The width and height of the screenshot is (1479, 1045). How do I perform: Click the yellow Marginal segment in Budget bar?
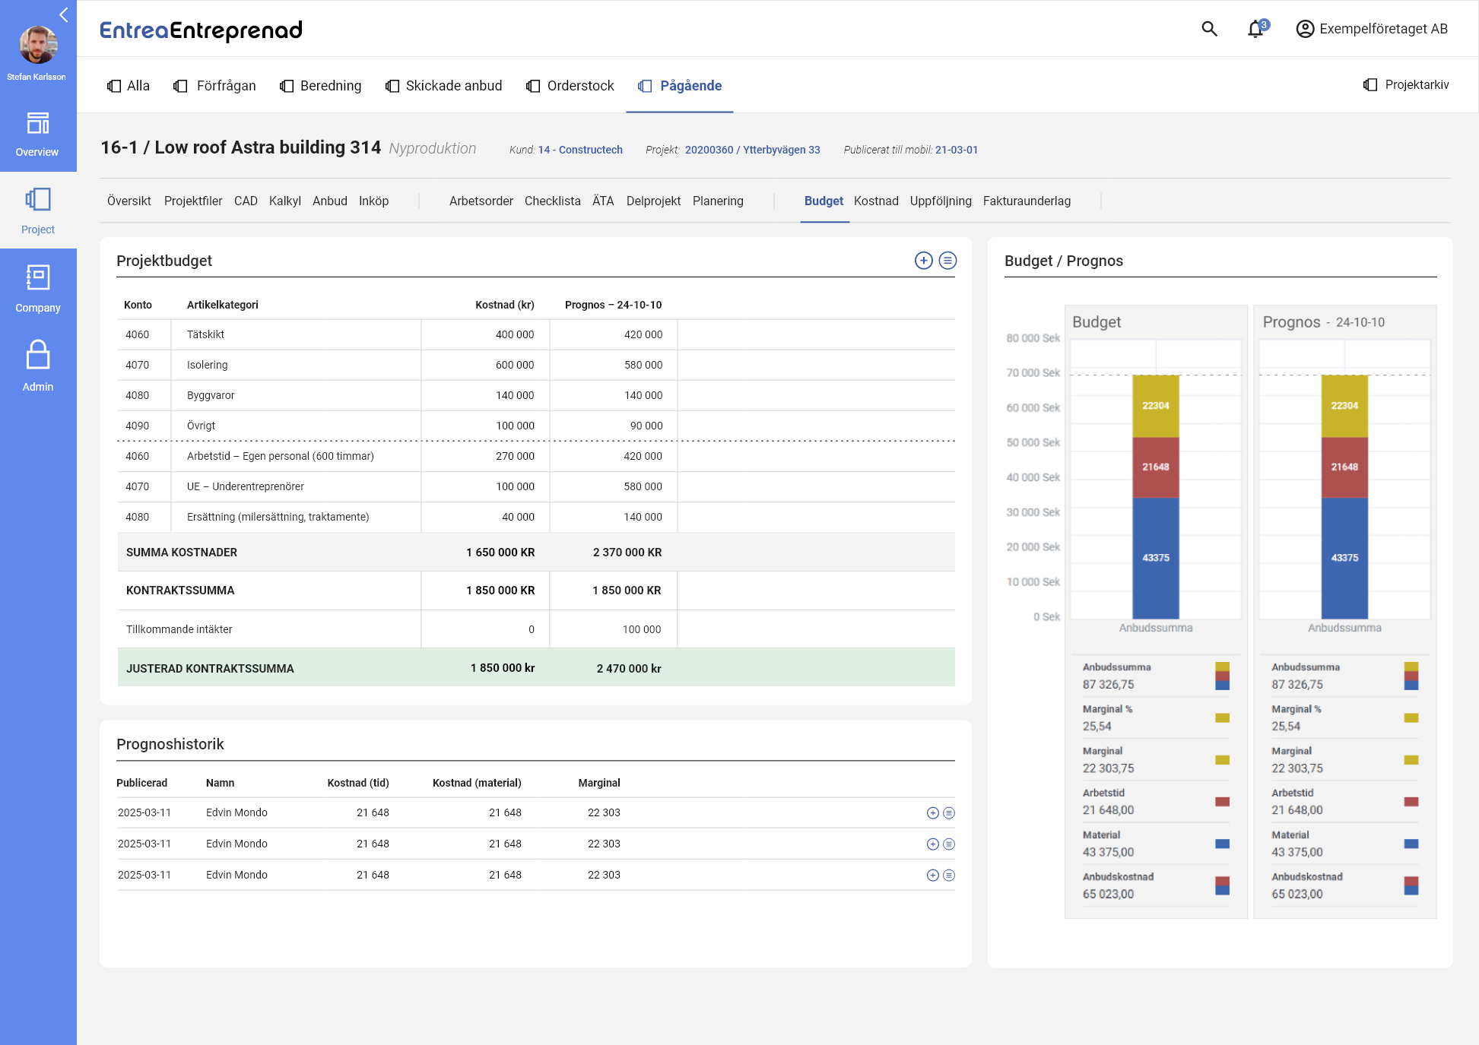(x=1155, y=406)
